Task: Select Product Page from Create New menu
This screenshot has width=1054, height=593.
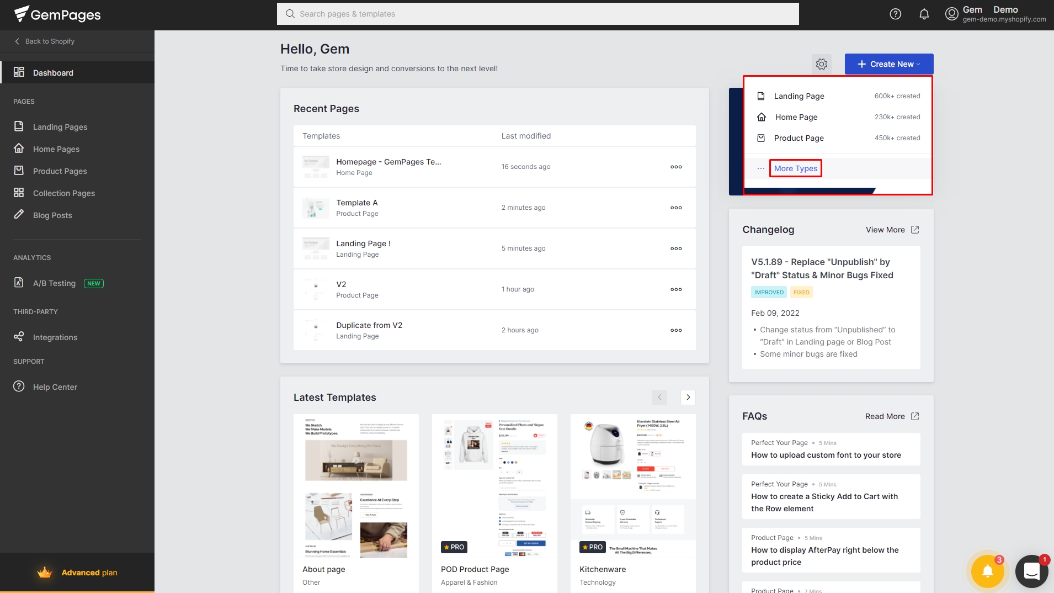Action: tap(838, 138)
